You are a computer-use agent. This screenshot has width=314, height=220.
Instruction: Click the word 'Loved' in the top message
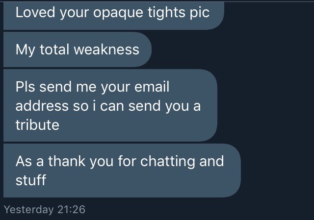pos(35,12)
